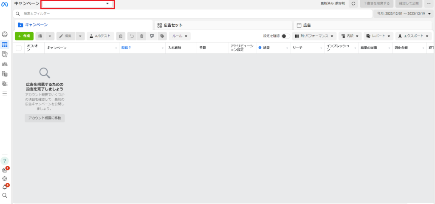This screenshot has height=204, width=435.
Task: Toggle the 設定を確認 switch
Action: tap(285, 36)
